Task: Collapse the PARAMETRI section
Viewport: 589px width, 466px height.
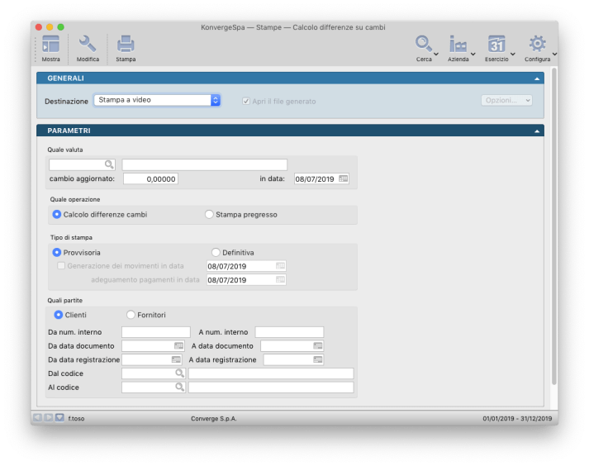Action: coord(537,131)
